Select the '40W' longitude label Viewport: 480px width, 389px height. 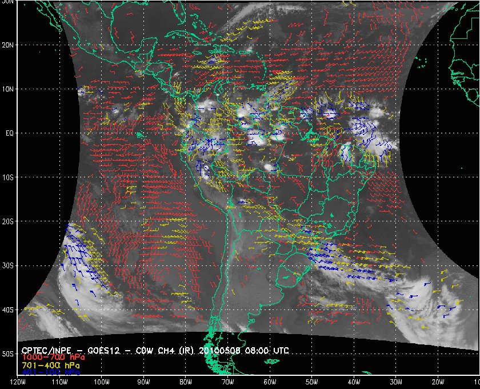click(354, 382)
